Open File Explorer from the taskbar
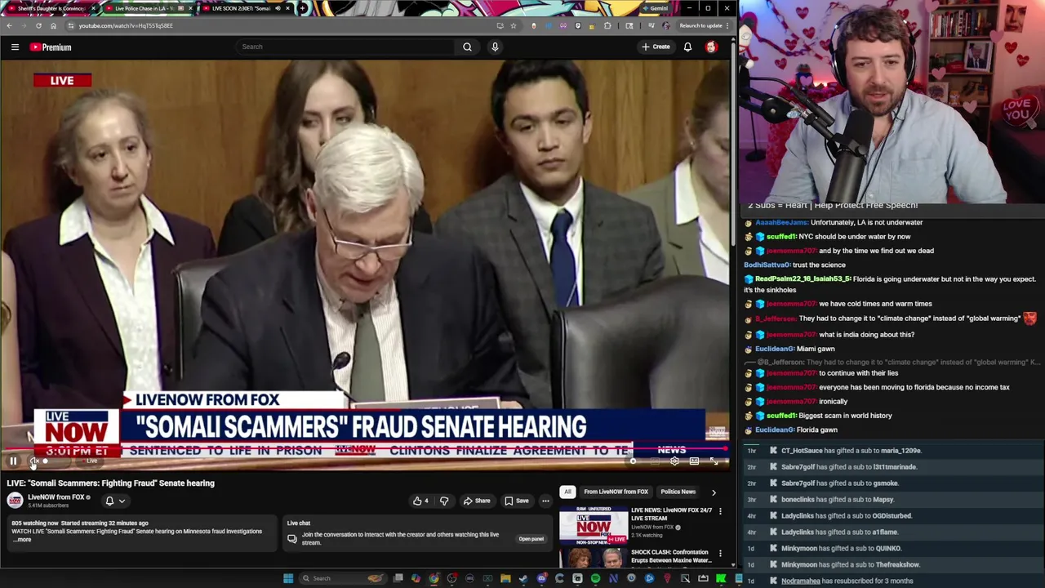The width and height of the screenshot is (1045, 588). coord(505,578)
